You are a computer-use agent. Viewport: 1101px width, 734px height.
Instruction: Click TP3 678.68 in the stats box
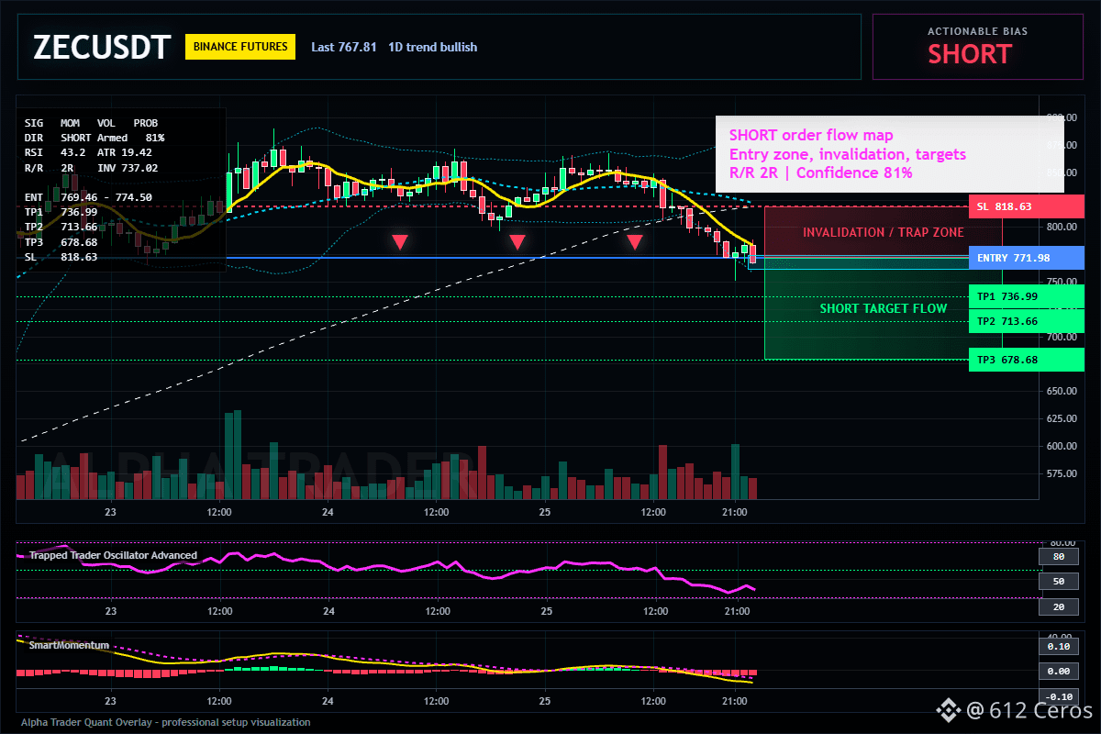coord(61,241)
